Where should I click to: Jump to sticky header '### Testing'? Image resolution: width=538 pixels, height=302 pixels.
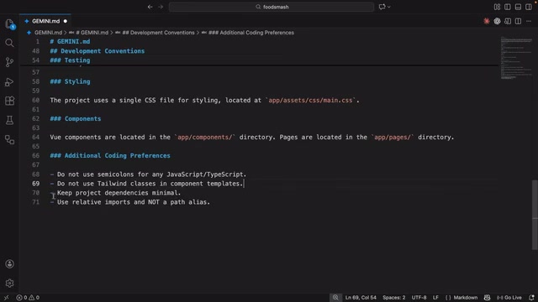coord(70,60)
